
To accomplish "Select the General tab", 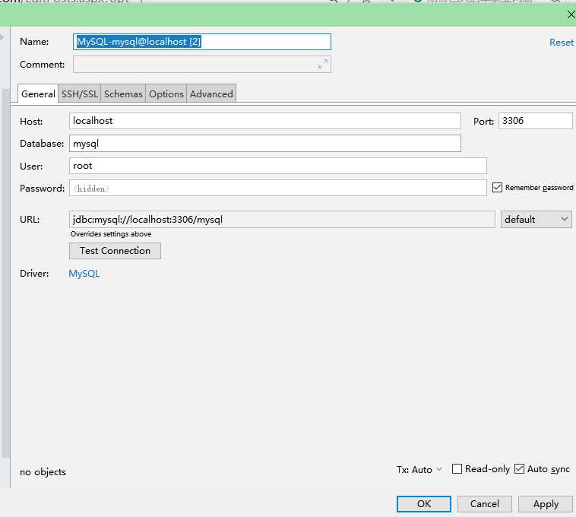I will tap(38, 94).
